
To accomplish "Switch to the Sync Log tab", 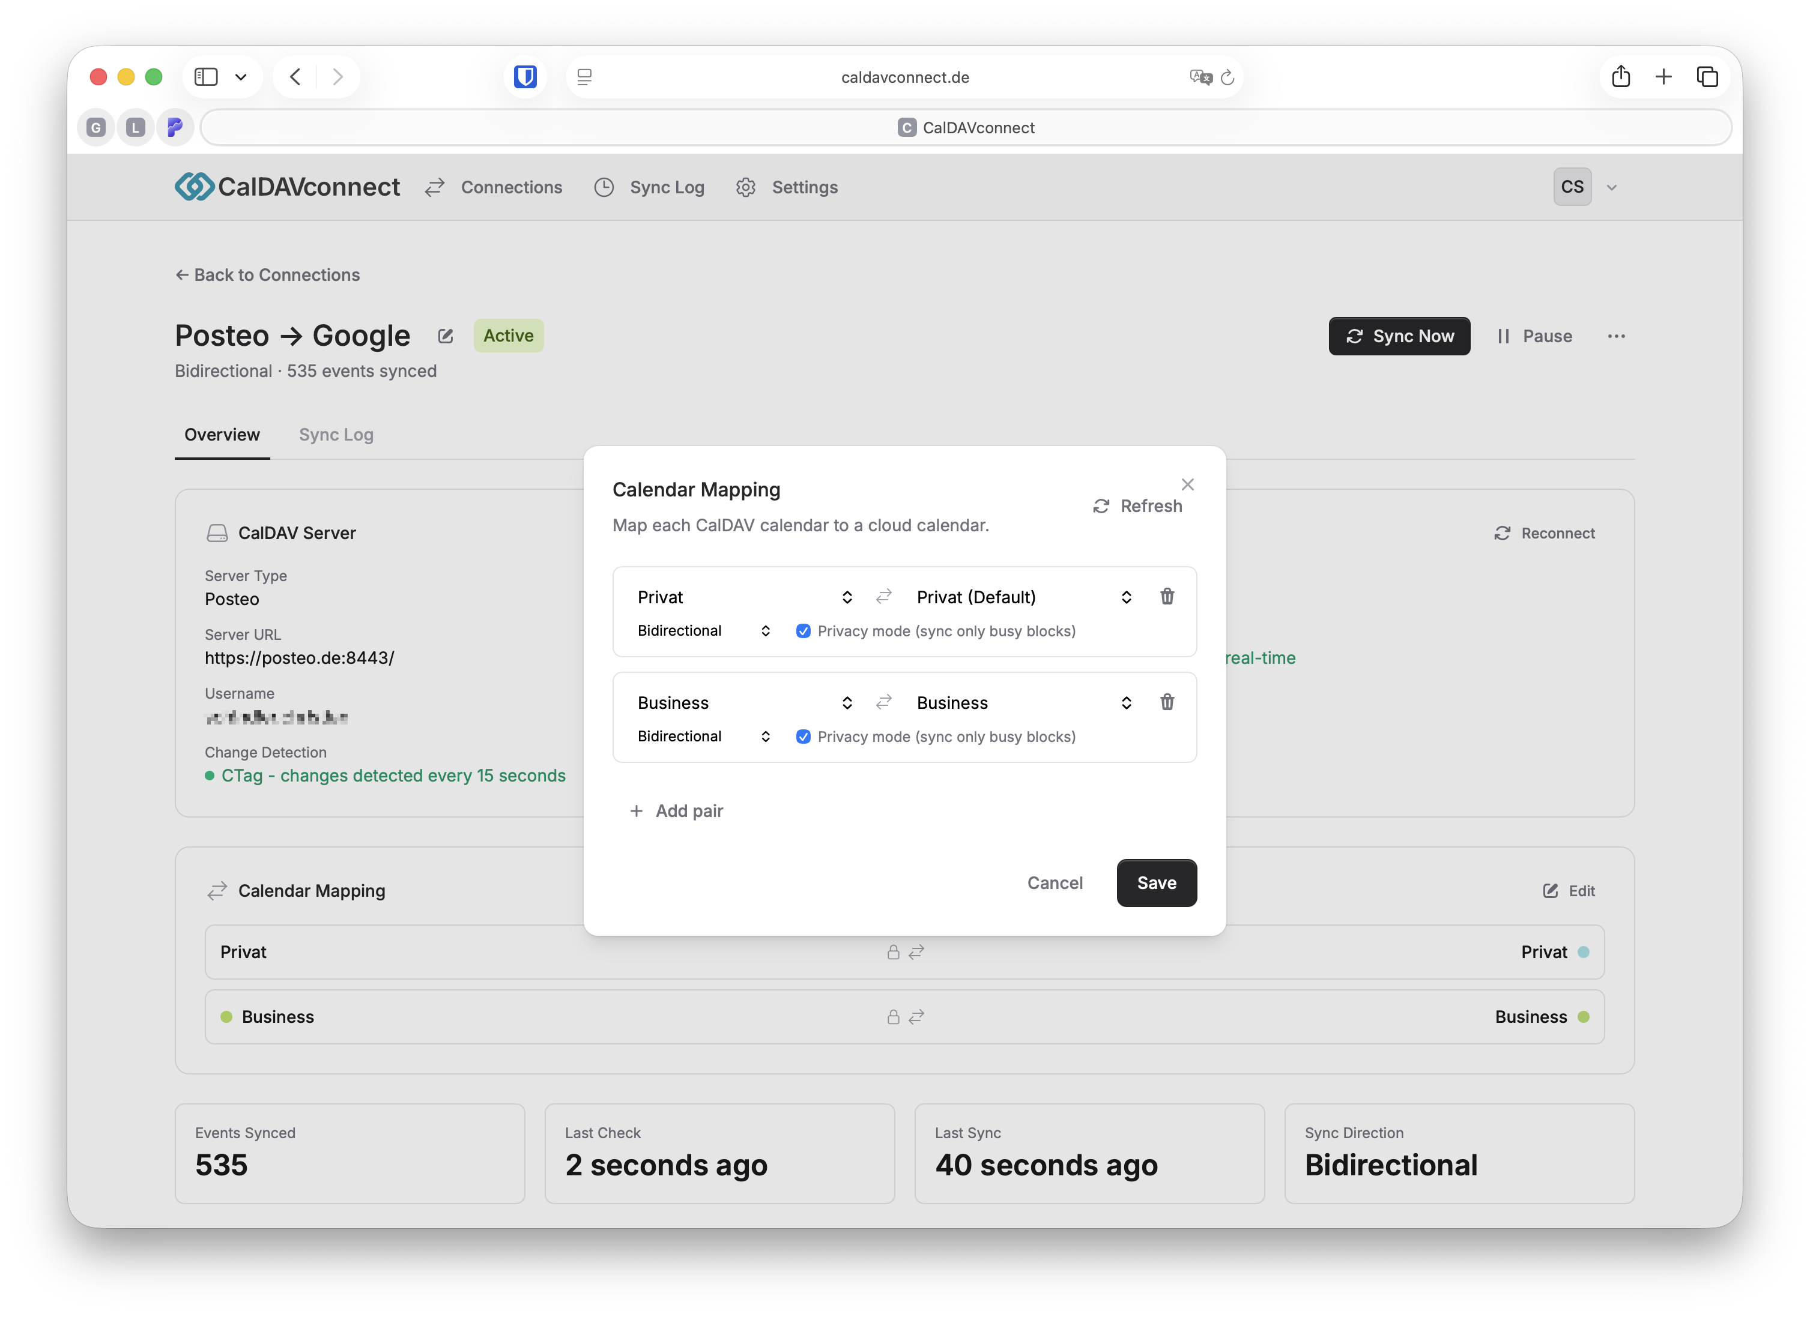I will click(336, 435).
